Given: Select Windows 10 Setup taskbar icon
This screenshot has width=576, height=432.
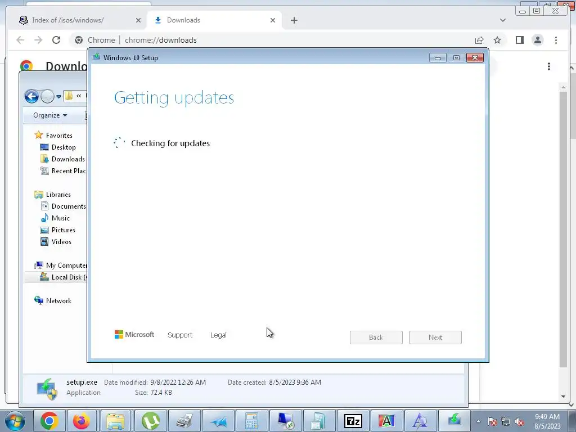Looking at the screenshot, I should (x=454, y=421).
